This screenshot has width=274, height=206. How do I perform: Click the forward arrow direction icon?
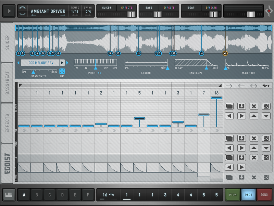pos(229,86)
